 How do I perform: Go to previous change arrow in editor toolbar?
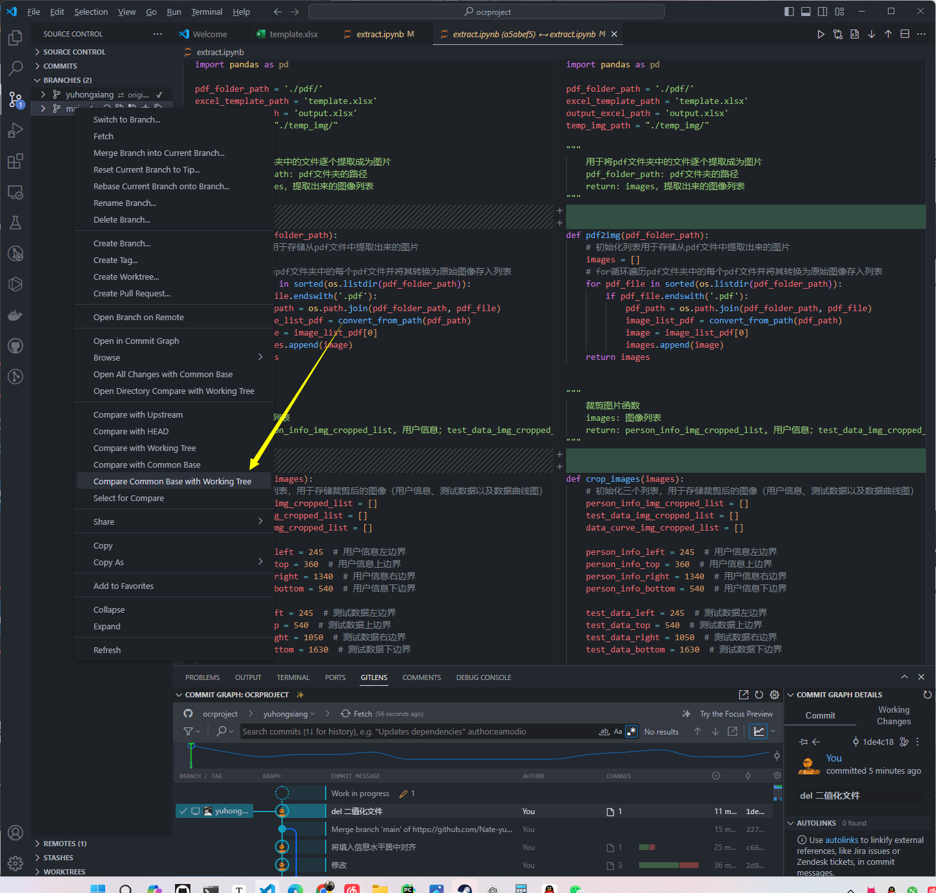888,34
